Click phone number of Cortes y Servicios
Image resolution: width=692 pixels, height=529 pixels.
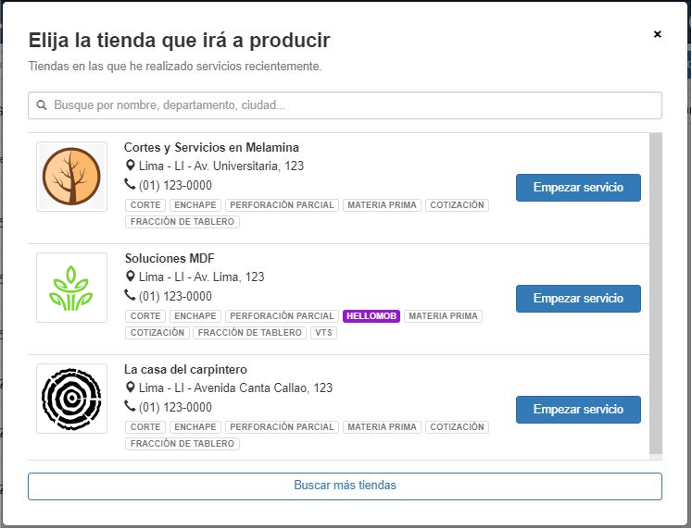coord(175,186)
